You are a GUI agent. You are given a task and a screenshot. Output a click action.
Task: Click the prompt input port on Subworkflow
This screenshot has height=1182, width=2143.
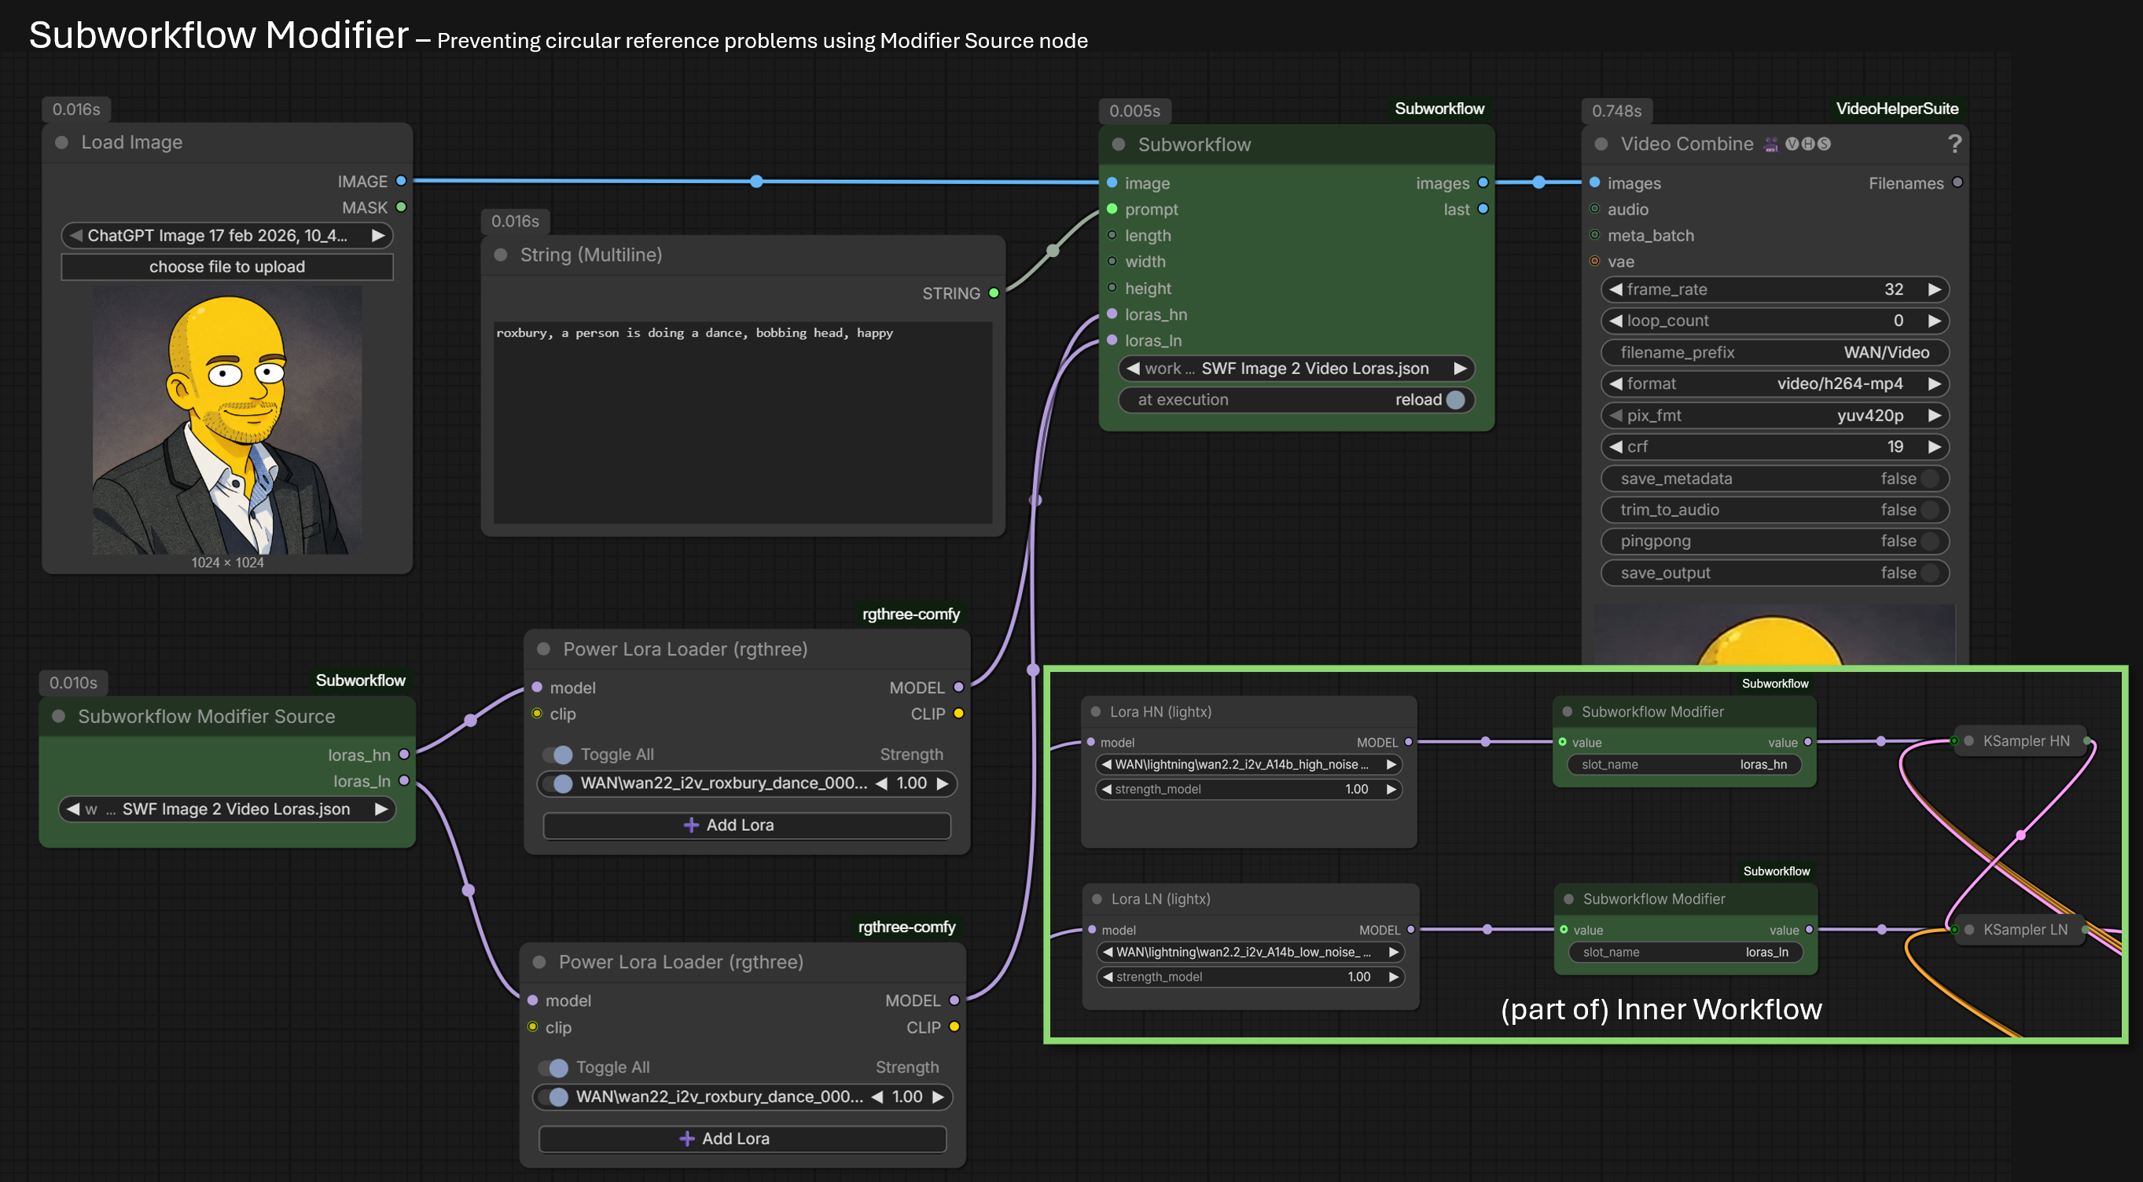point(1112,209)
